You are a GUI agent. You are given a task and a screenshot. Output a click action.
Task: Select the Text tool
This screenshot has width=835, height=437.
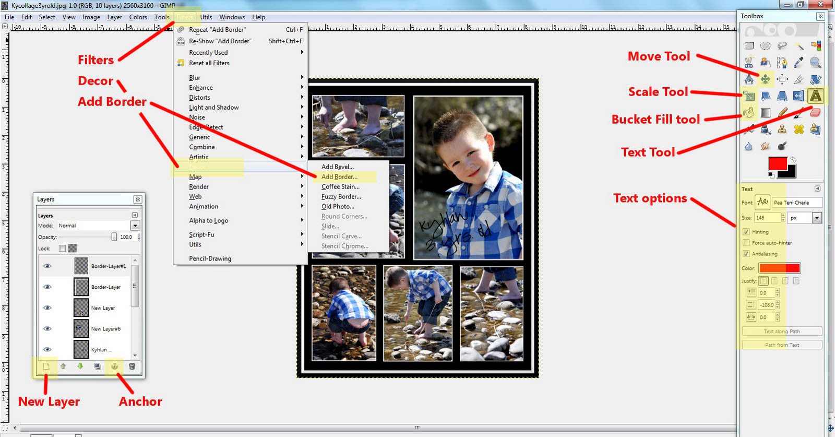click(x=816, y=96)
